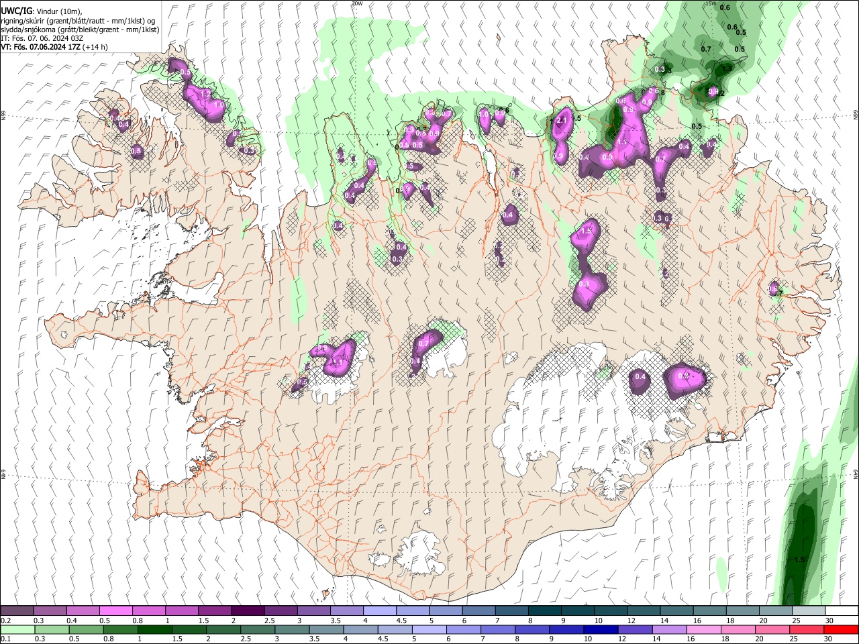Pick the snow legend swatch between 1.5 and 2
The height and width of the screenshot is (644, 859).
[x=215, y=610]
